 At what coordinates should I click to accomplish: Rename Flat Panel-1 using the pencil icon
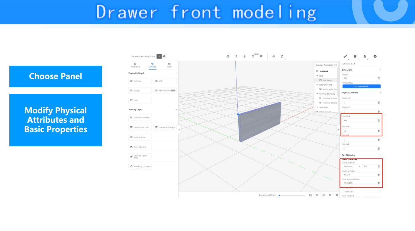point(355,64)
